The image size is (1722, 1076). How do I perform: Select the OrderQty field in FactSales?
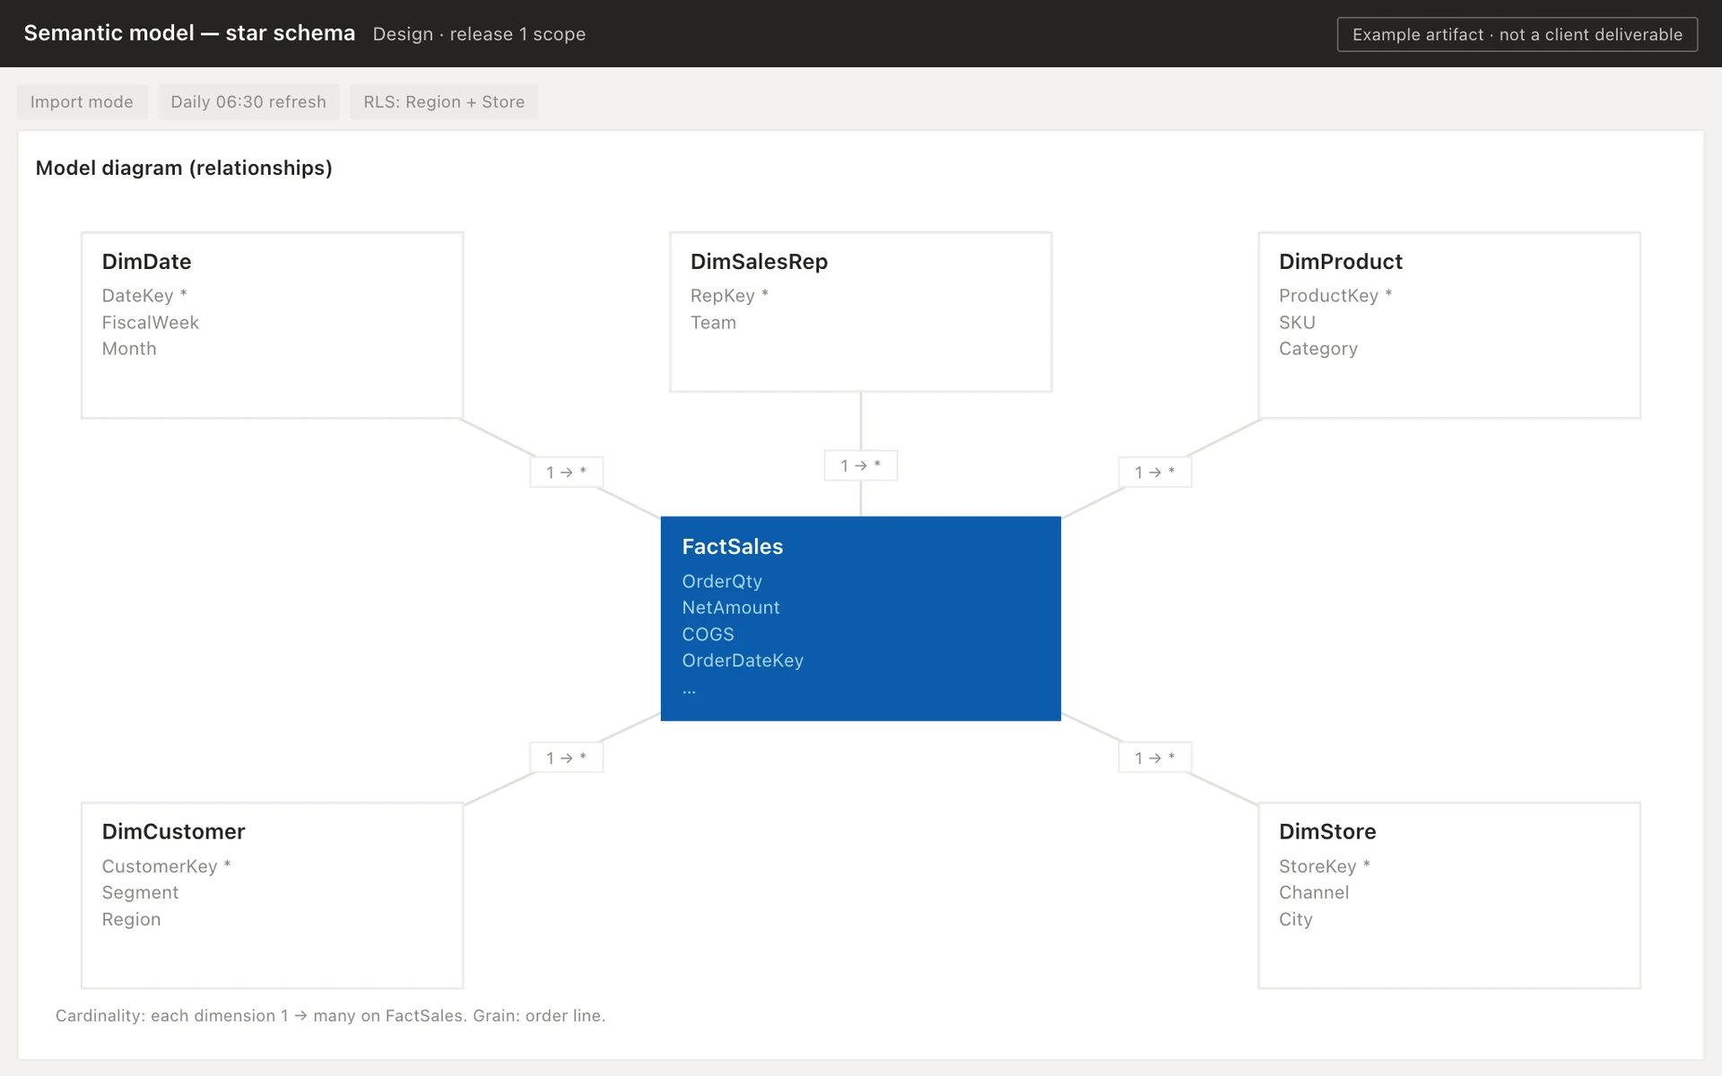coord(722,581)
